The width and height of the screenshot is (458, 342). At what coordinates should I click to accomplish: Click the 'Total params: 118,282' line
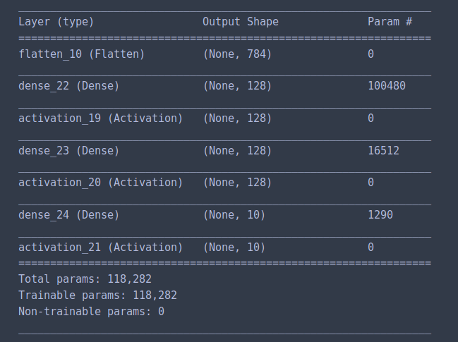pyautogui.click(x=85, y=279)
